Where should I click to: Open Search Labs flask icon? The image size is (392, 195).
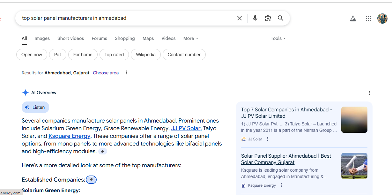coord(353,19)
